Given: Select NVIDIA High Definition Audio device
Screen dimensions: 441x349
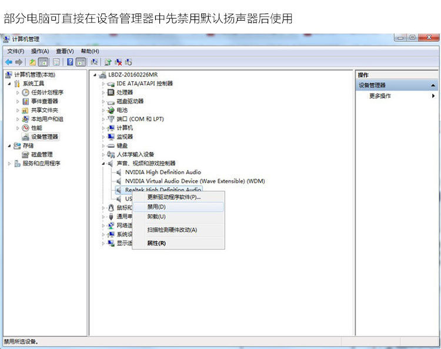Looking at the screenshot, I should point(163,172).
